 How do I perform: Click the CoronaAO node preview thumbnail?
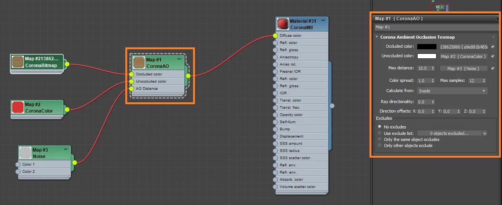(x=139, y=63)
